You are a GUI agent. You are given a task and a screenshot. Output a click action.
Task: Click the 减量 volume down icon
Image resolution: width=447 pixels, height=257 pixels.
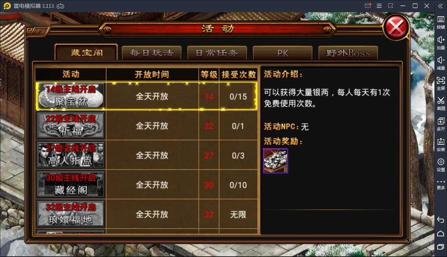click(441, 63)
